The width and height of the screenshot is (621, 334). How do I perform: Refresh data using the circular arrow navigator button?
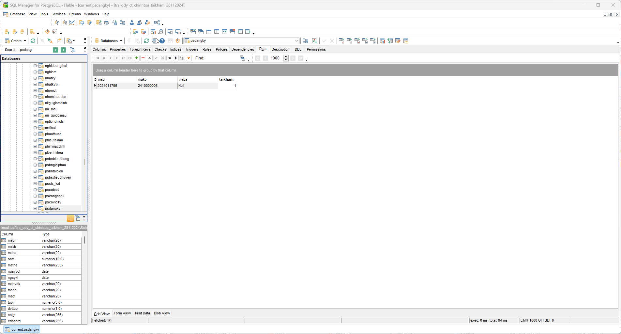[169, 58]
